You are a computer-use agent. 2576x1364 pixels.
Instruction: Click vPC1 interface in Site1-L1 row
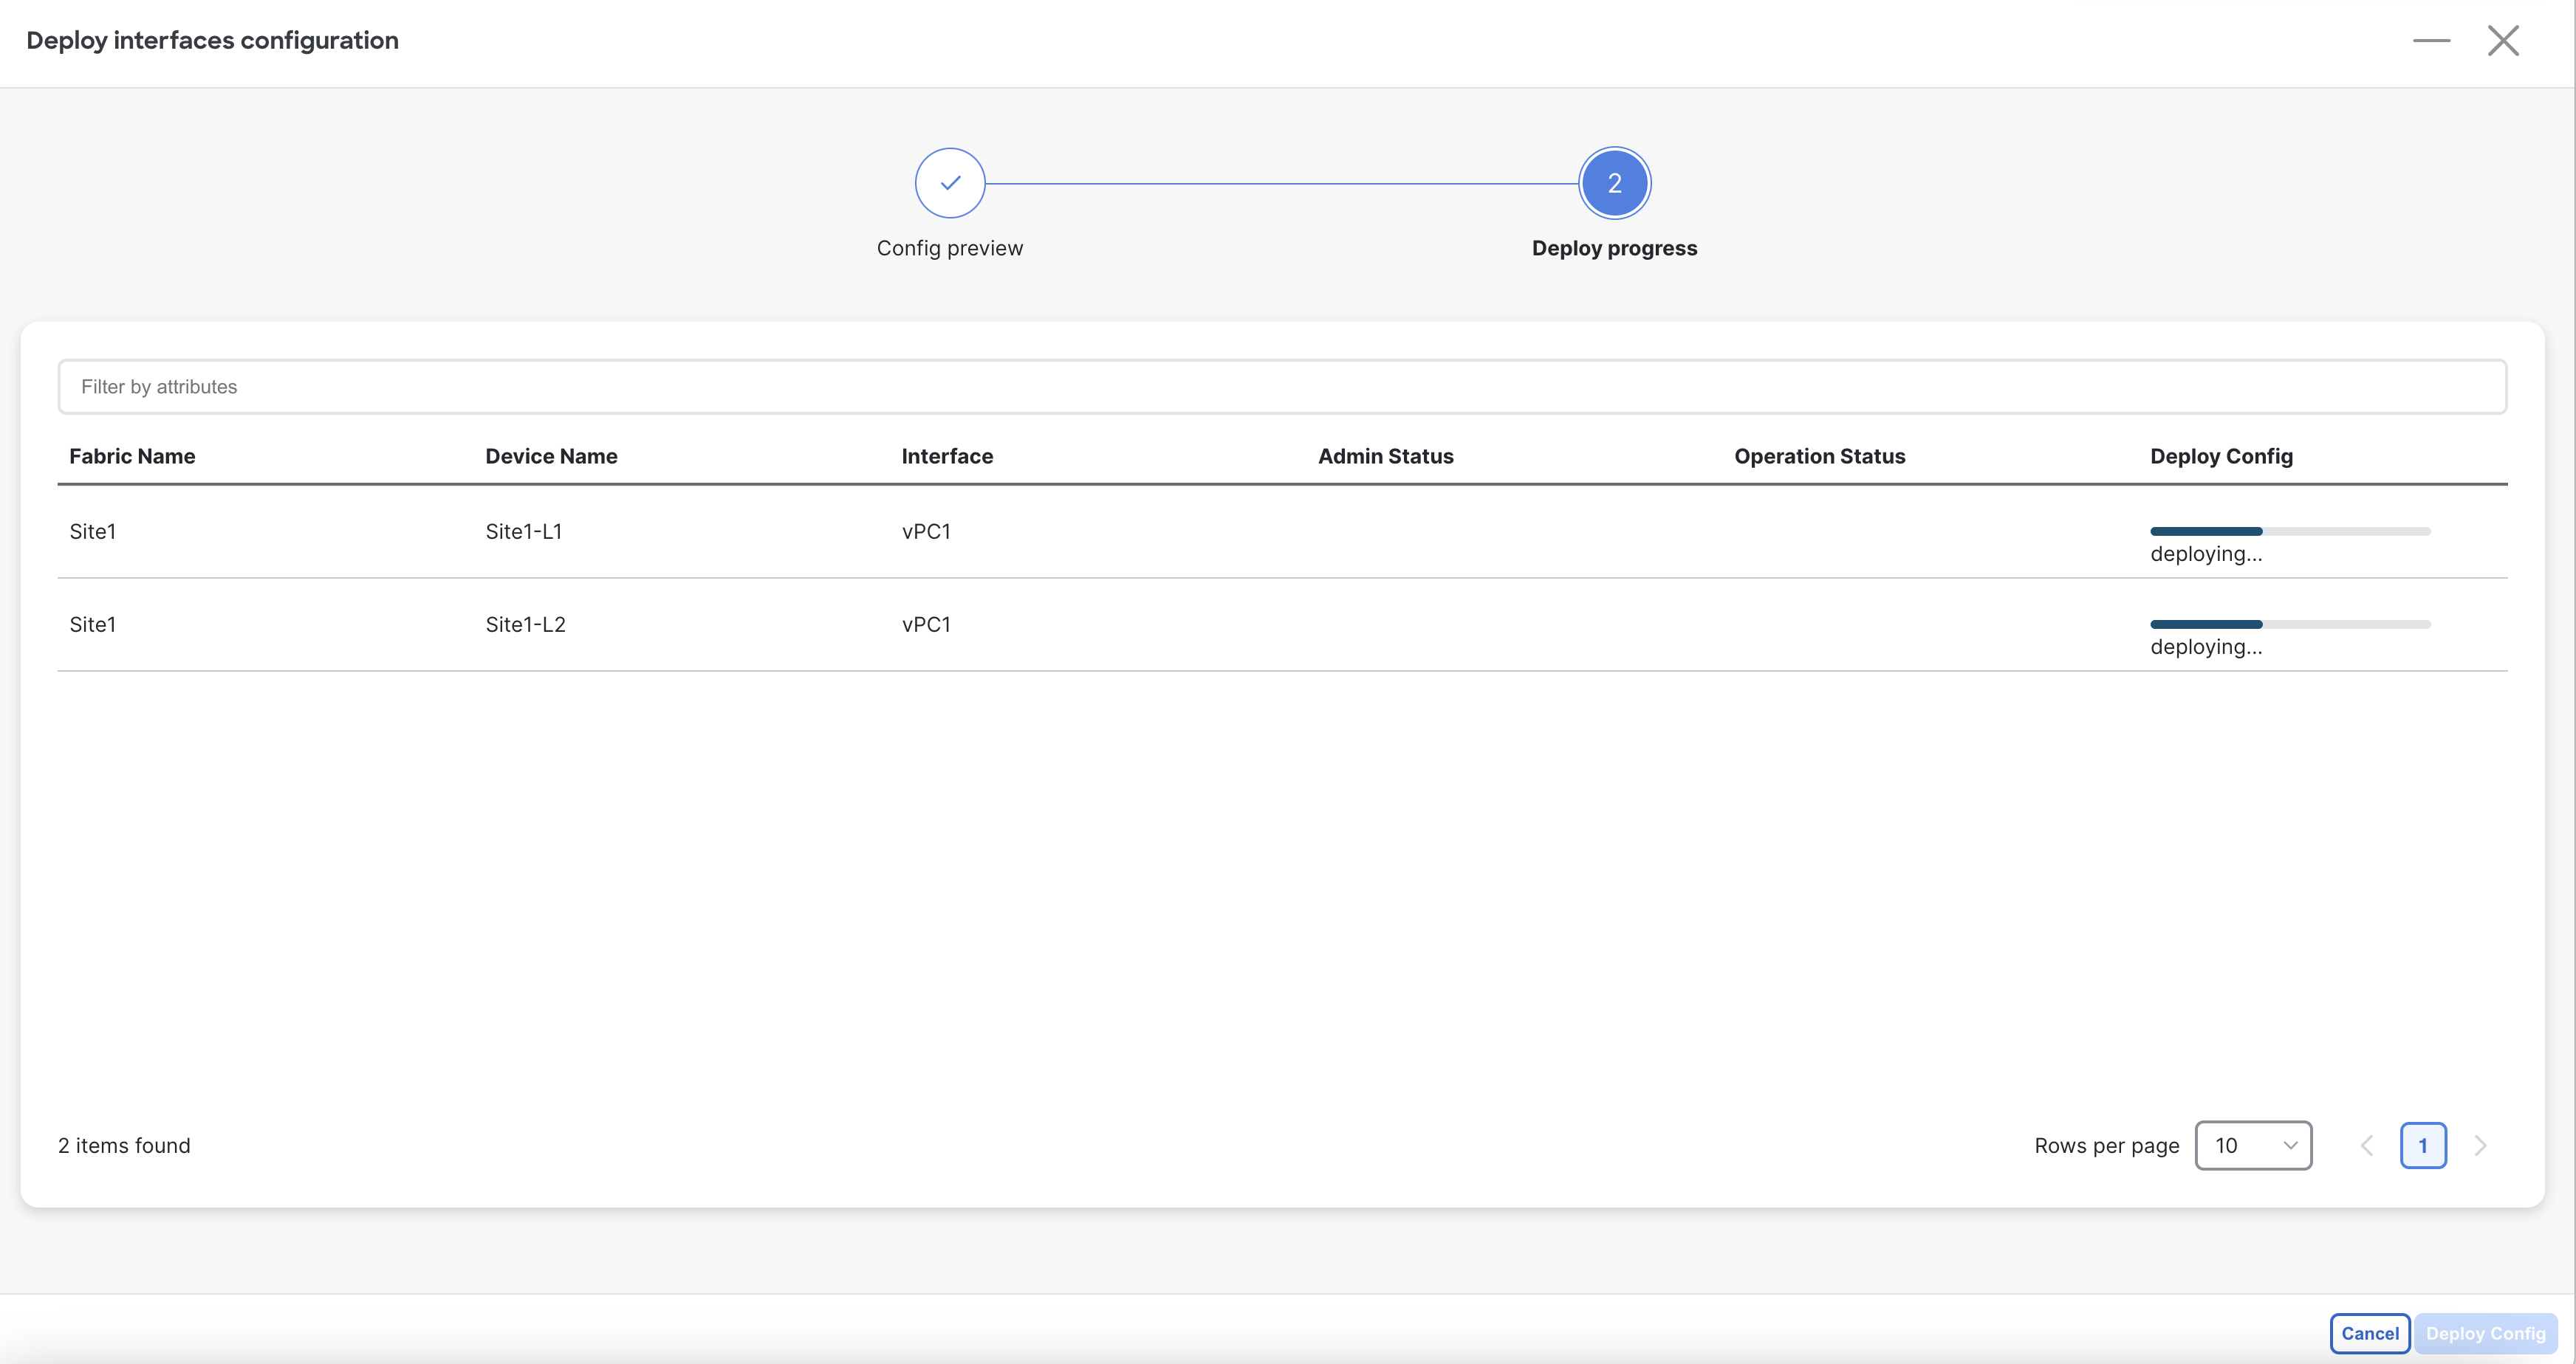point(926,531)
